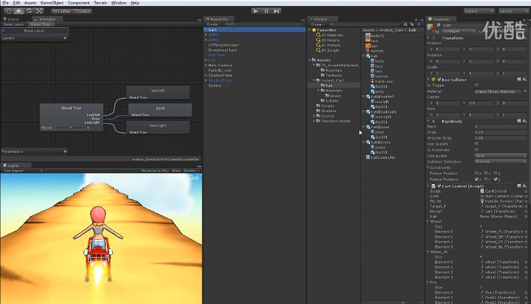Open the Terrain menu
This screenshot has width=531, height=304.
pyautogui.click(x=100, y=3)
